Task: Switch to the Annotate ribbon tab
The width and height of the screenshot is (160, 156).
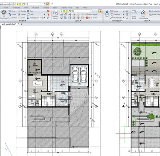Action: [16, 8]
